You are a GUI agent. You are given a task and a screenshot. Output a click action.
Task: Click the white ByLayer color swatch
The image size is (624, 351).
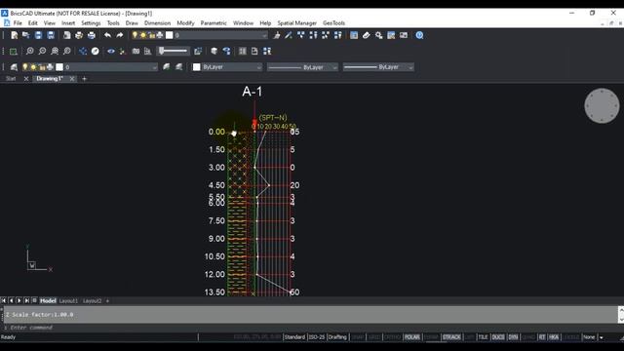[197, 67]
